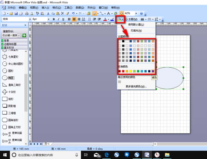Screen dimensions: 207x159
Task: Click the fill color bucket icon
Action: [x=119, y=19]
